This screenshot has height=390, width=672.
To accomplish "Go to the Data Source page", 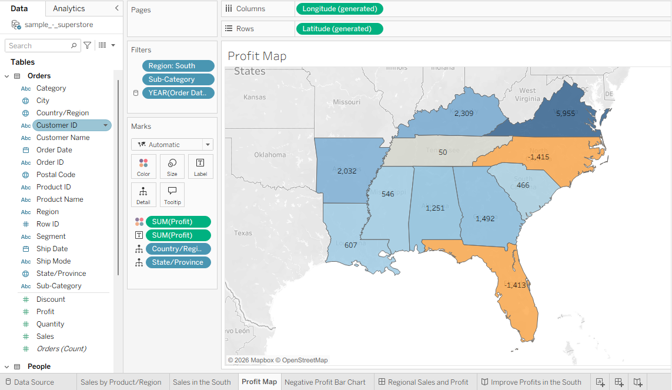I will pyautogui.click(x=29, y=382).
